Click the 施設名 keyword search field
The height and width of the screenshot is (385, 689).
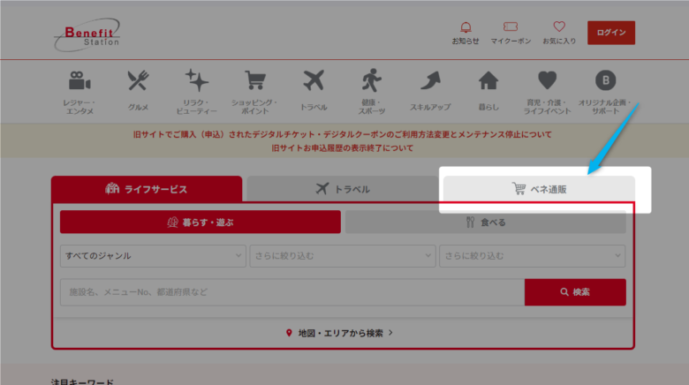pos(291,292)
